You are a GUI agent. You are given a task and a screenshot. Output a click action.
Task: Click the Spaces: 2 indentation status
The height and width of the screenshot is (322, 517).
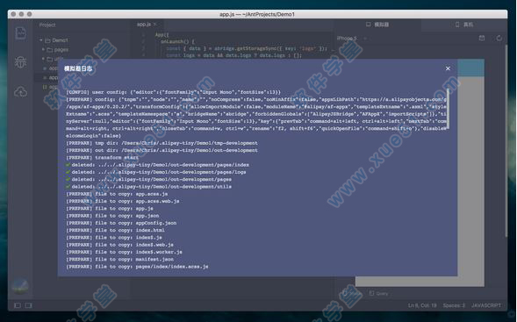click(x=454, y=305)
